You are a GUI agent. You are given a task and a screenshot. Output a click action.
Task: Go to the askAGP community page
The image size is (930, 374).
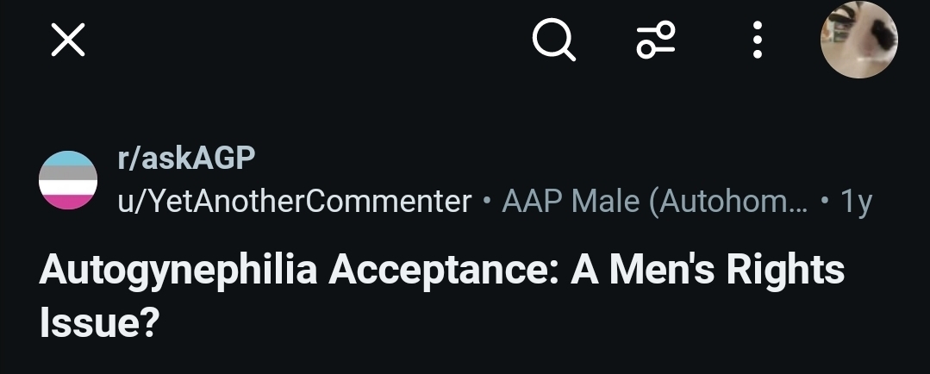coord(186,159)
